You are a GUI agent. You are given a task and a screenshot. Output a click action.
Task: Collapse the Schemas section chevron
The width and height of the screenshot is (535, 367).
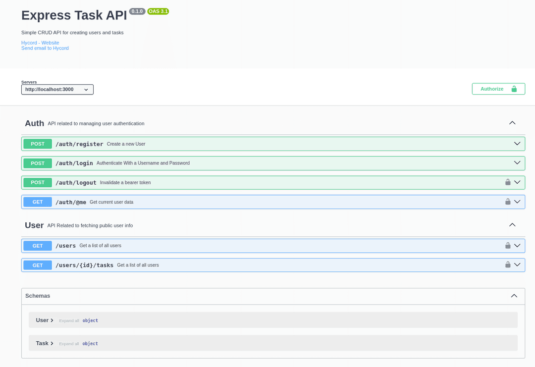[514, 296]
